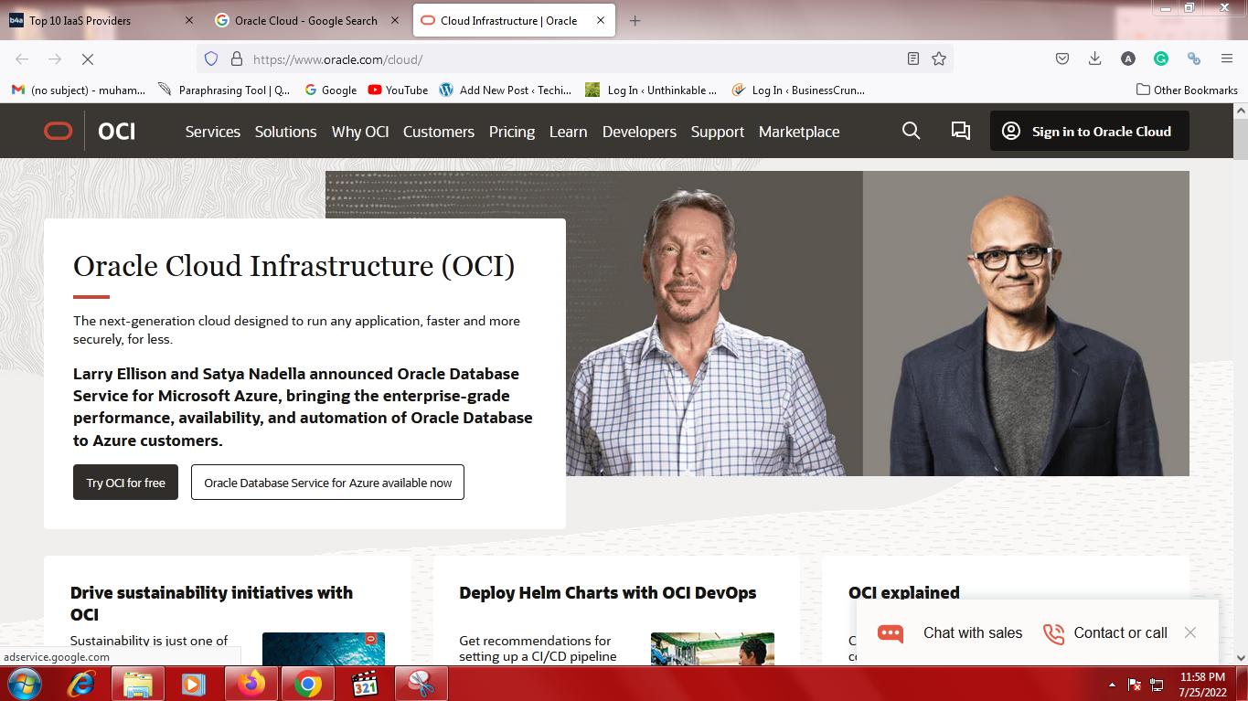Viewport: 1248px width, 701px height.
Task: Click the Contact or call link
Action: tap(1120, 632)
